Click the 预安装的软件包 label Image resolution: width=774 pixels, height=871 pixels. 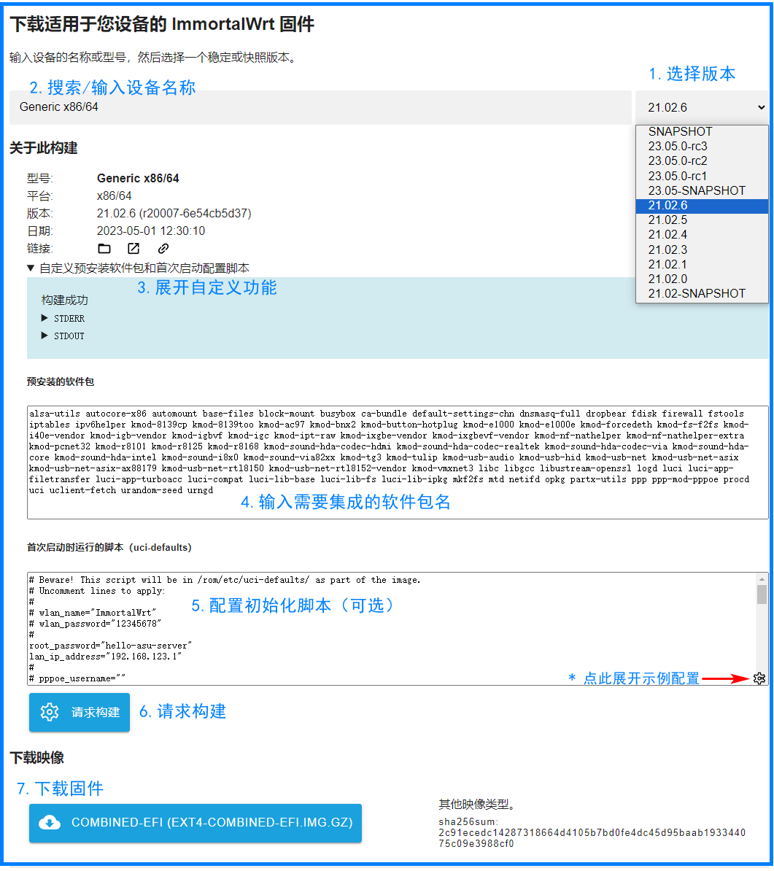pos(61,382)
